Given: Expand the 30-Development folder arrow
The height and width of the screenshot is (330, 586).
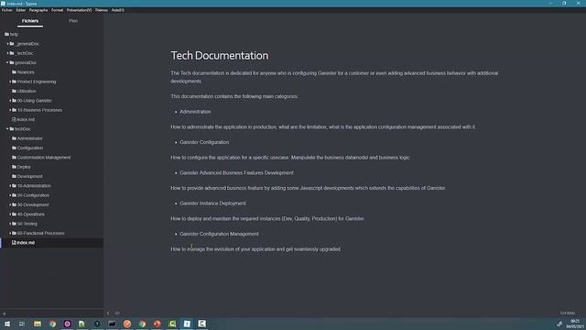Looking at the screenshot, I should 10,204.
